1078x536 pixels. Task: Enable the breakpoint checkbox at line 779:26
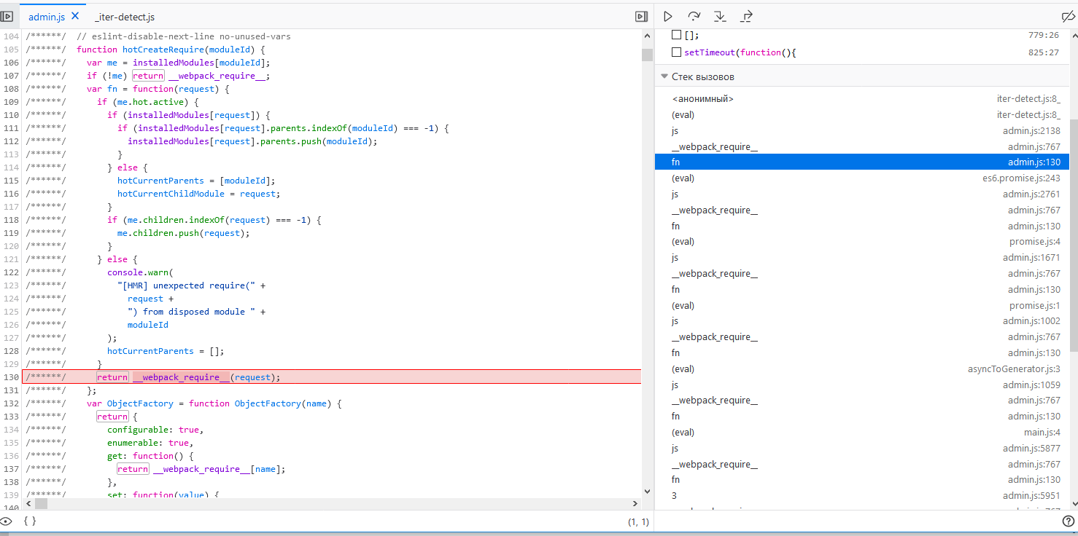pyautogui.click(x=675, y=33)
